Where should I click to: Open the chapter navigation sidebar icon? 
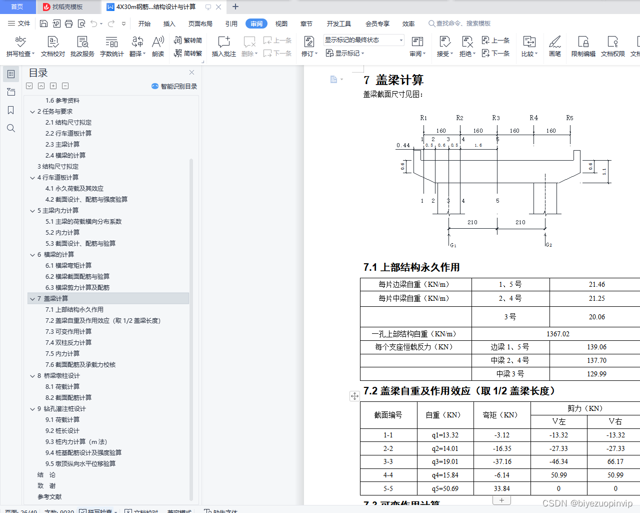coord(11,92)
